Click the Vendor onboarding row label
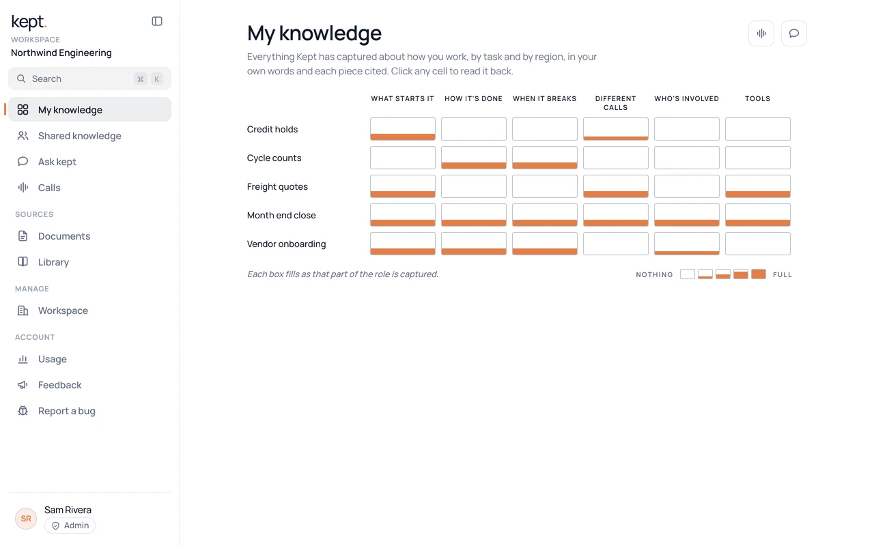The height and width of the screenshot is (546, 874). click(286, 244)
